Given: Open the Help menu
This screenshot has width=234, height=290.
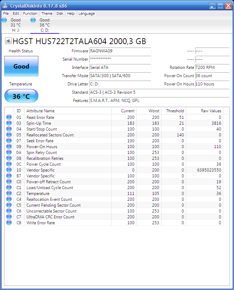Looking at the screenshot, I should point(71,13).
